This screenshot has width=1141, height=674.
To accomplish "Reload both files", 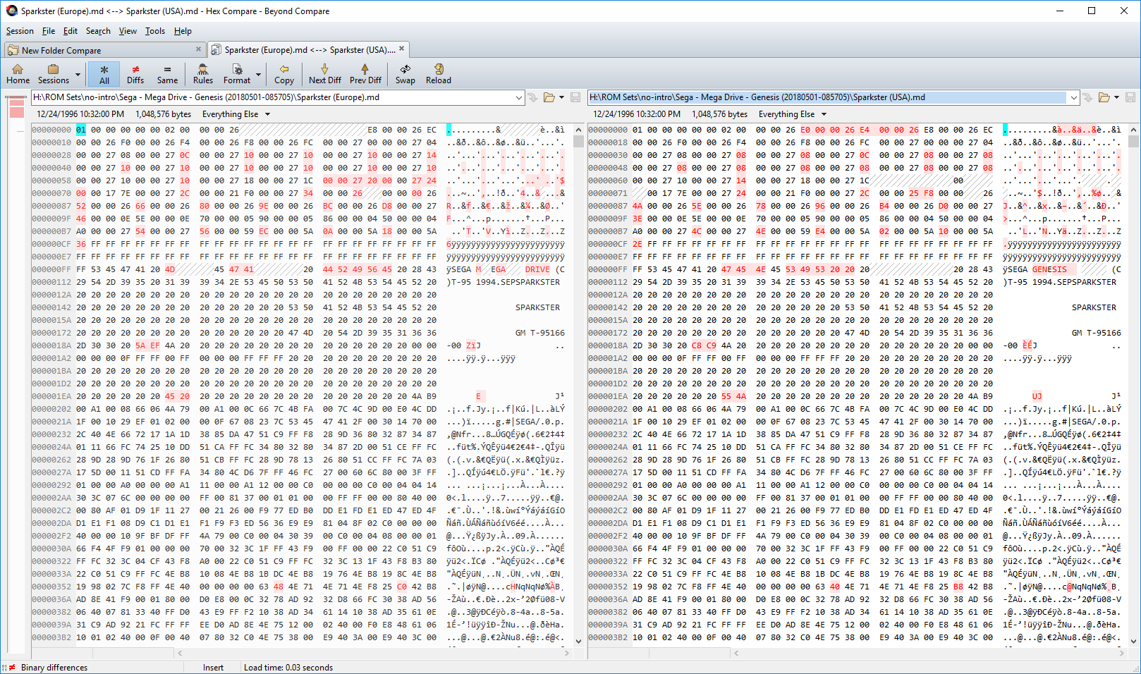I will pos(439,74).
